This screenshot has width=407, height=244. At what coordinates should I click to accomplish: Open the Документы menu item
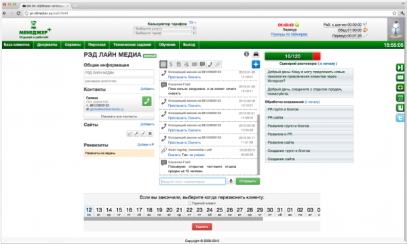pyautogui.click(x=47, y=45)
